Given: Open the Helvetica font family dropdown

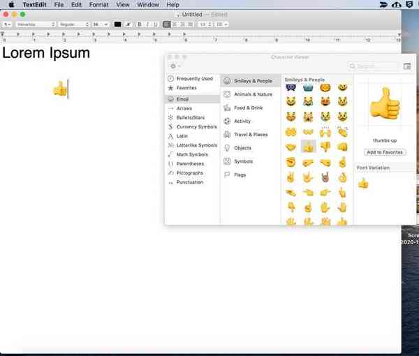Looking at the screenshot, I should click(36, 24).
